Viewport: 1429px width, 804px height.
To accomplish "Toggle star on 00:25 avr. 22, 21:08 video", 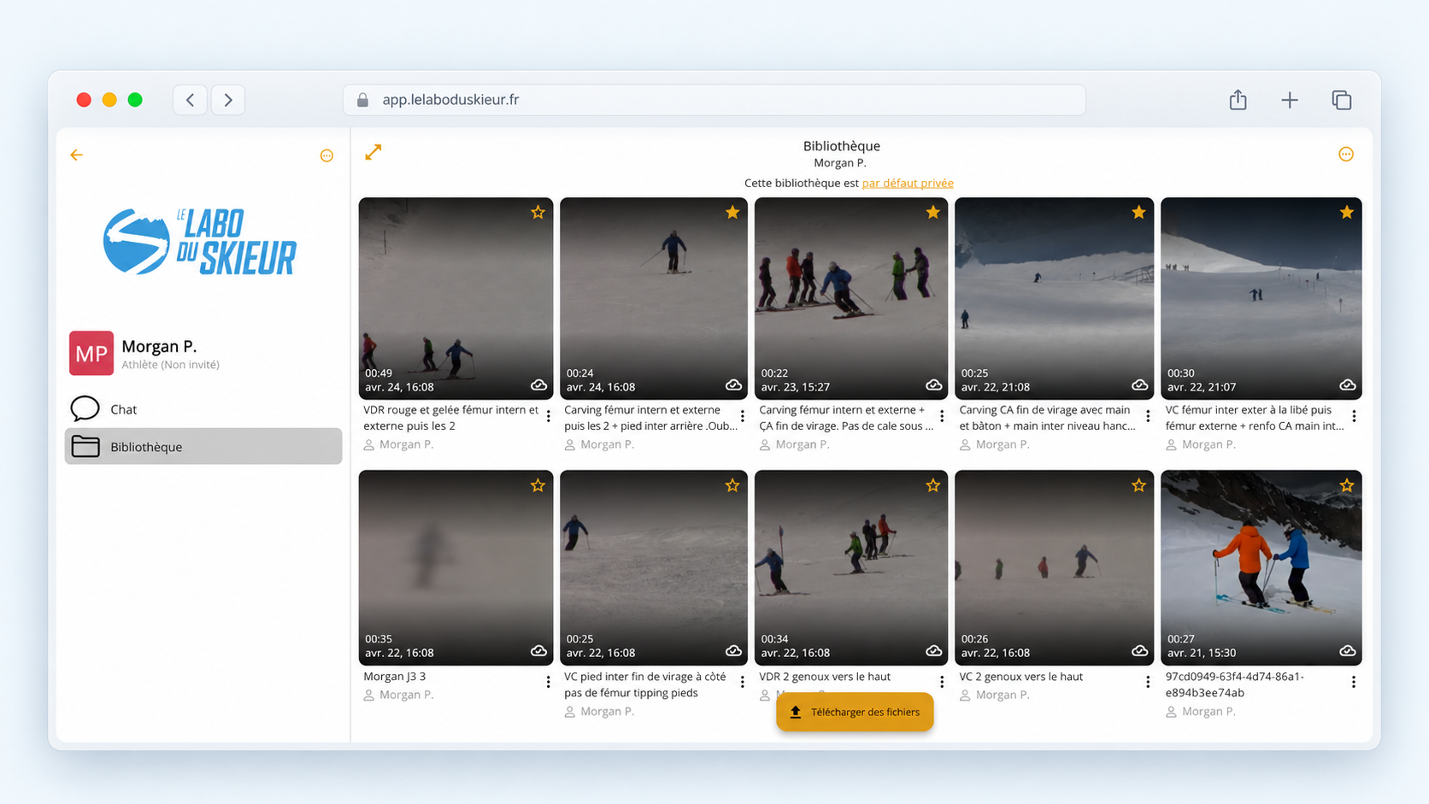I will (1138, 212).
